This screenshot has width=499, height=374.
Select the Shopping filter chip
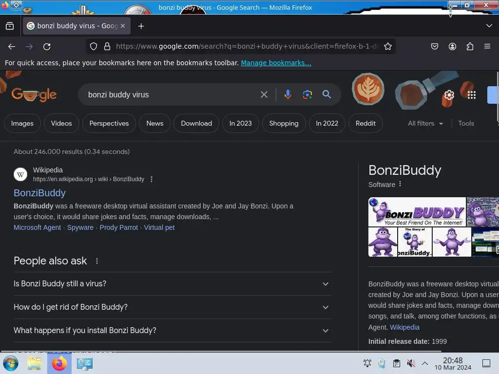(x=284, y=123)
